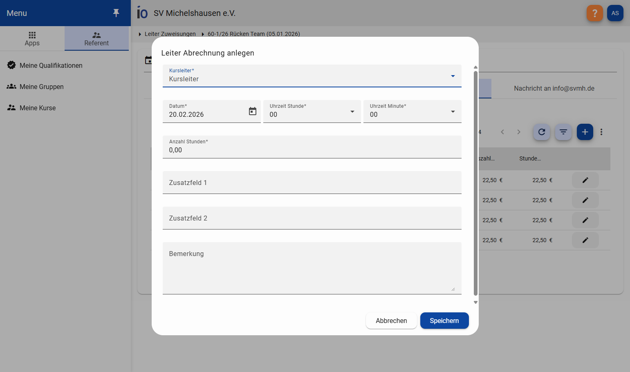630x372 pixels.
Task: Go to next page chevron
Action: click(519, 132)
